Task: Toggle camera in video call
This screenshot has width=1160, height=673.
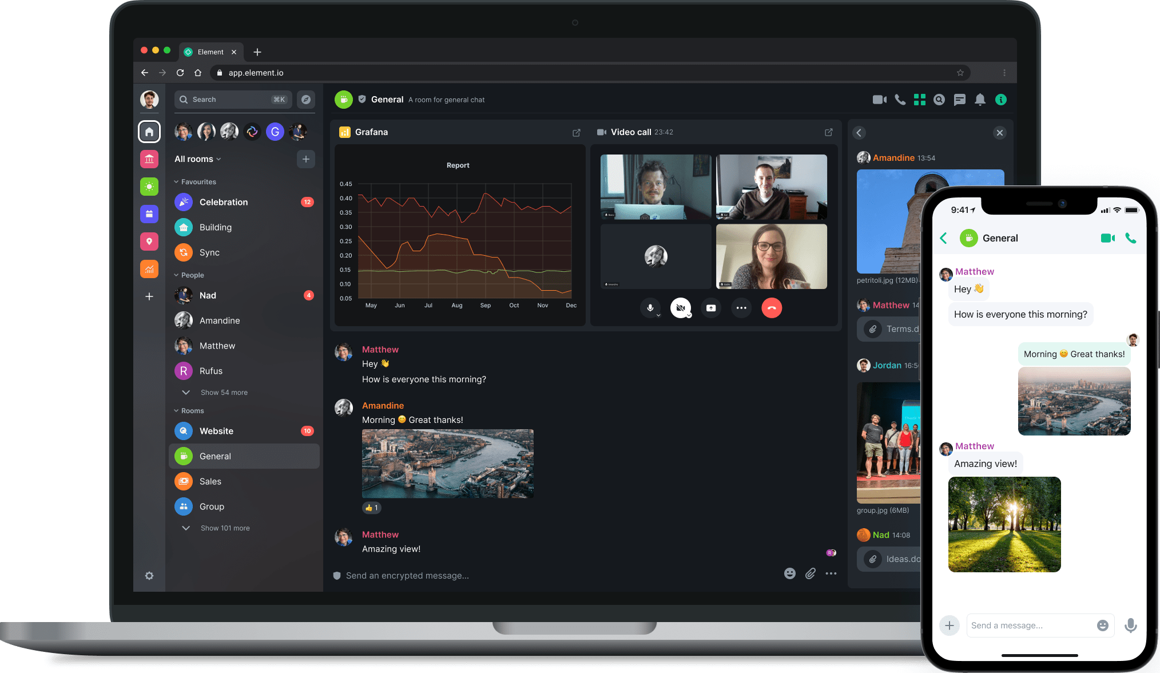Action: 681,308
